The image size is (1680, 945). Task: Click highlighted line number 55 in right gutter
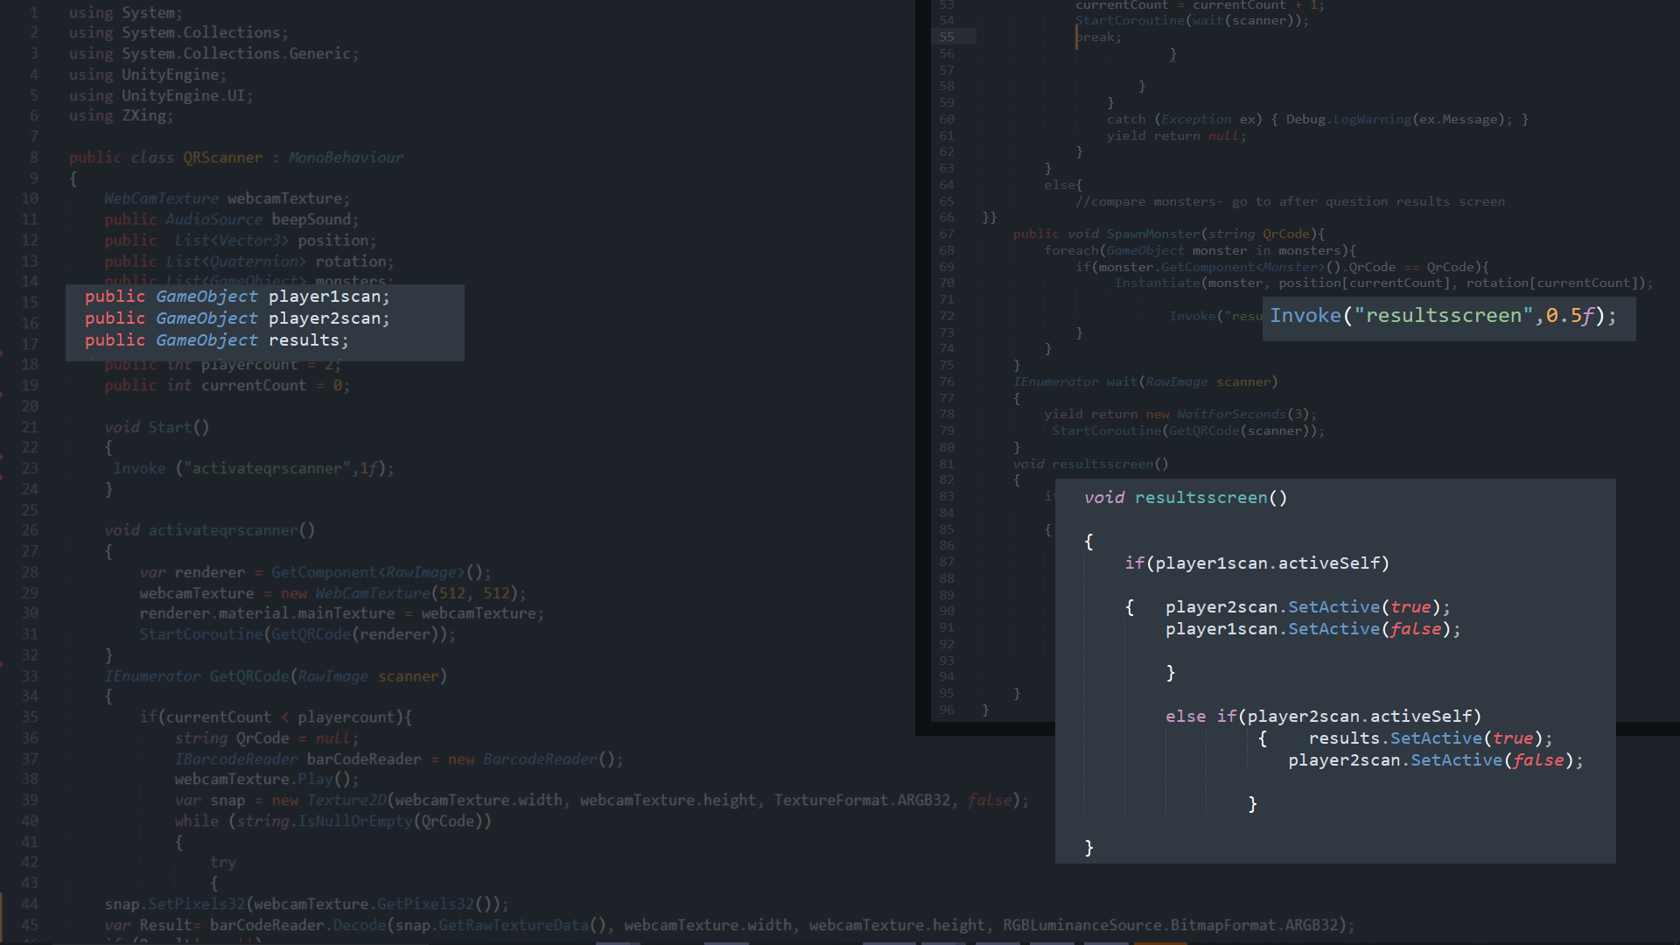[x=947, y=37]
